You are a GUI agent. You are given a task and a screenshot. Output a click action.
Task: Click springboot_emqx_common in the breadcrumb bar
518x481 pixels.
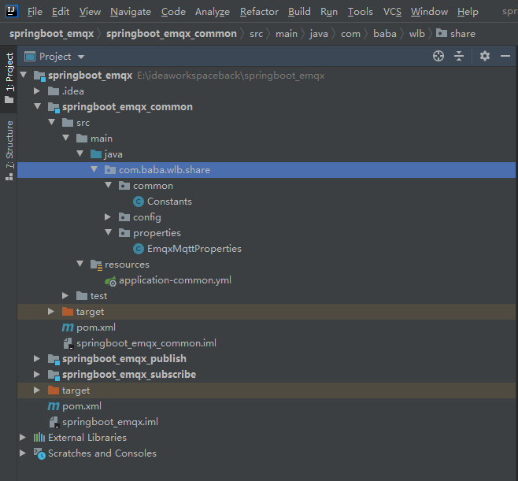(172, 34)
